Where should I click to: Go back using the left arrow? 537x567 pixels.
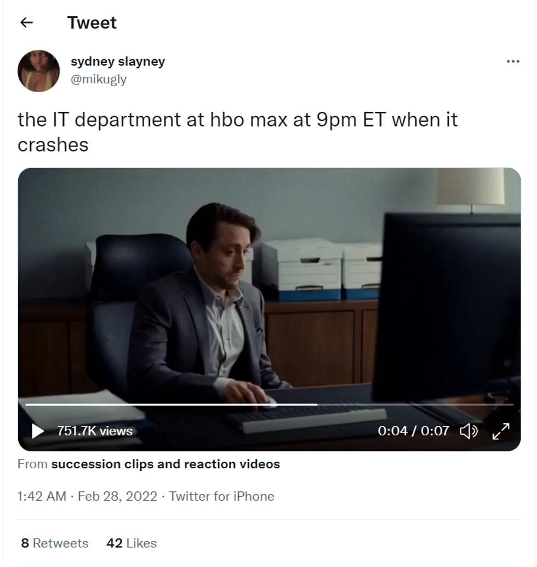[26, 23]
